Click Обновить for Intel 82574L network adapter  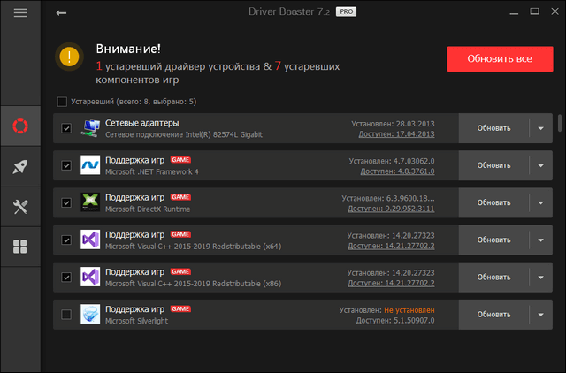493,128
